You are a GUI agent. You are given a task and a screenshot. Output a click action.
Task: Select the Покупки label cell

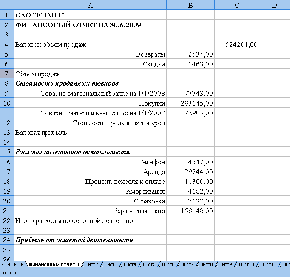[x=90, y=103]
